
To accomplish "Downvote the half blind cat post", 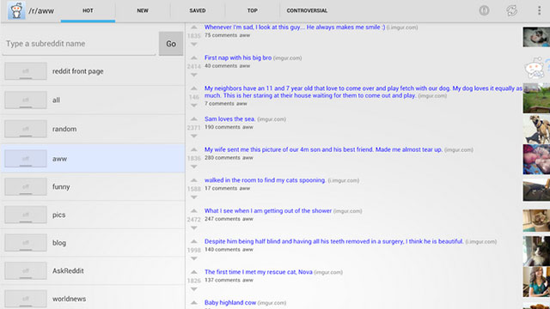I will point(194,258).
